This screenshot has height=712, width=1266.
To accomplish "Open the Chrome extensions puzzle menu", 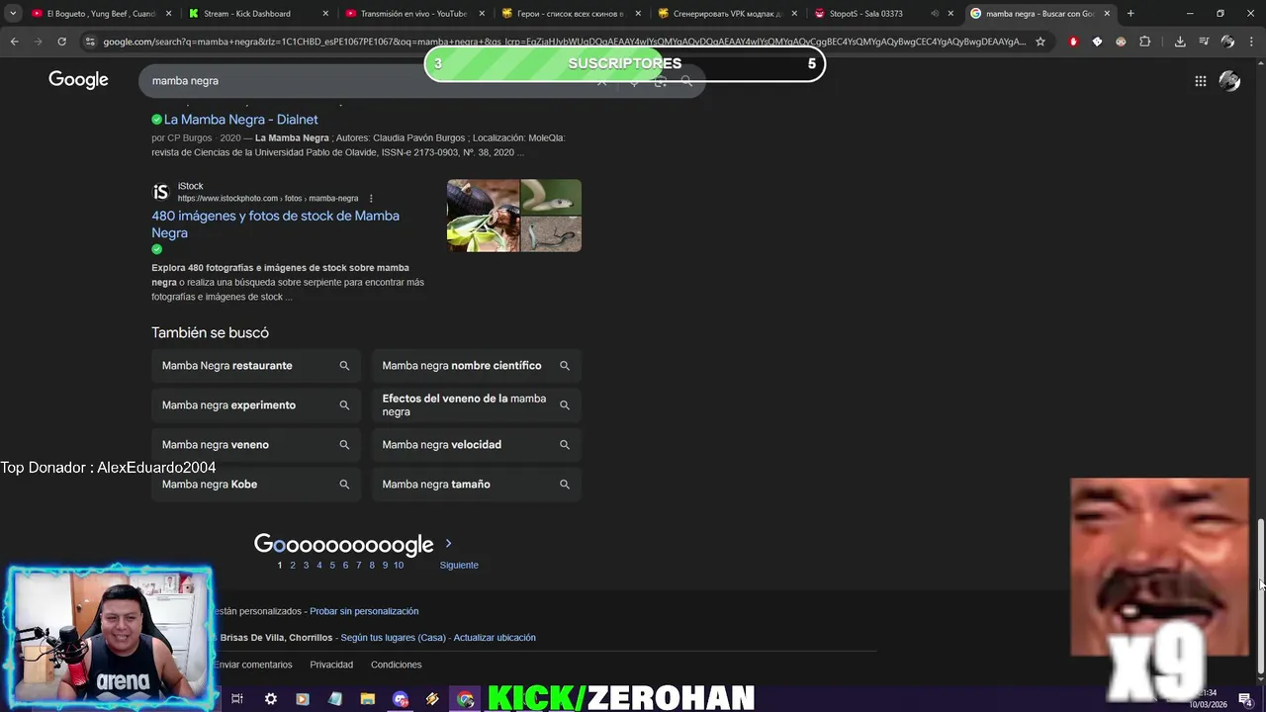I will click(1144, 42).
